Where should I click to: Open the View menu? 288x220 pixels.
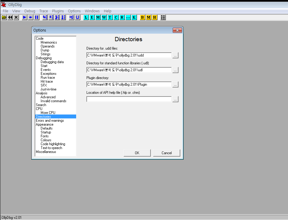pyautogui.click(x=16, y=11)
